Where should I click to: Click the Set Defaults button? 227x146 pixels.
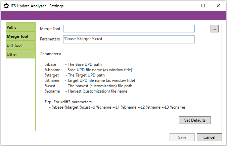[195, 120]
